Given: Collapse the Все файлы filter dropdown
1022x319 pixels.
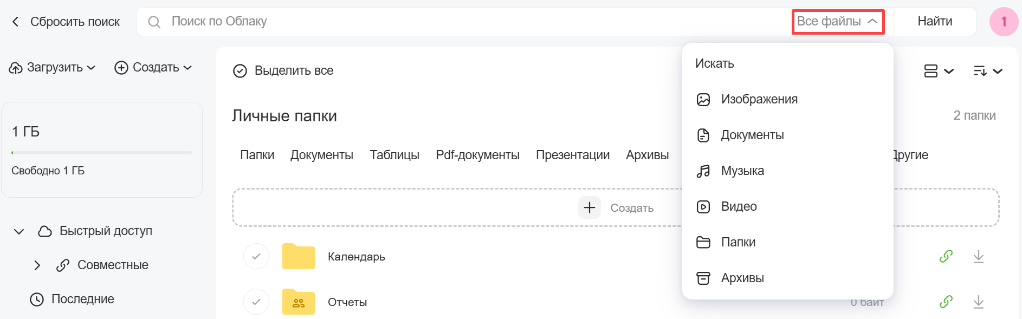Looking at the screenshot, I should 837,22.
